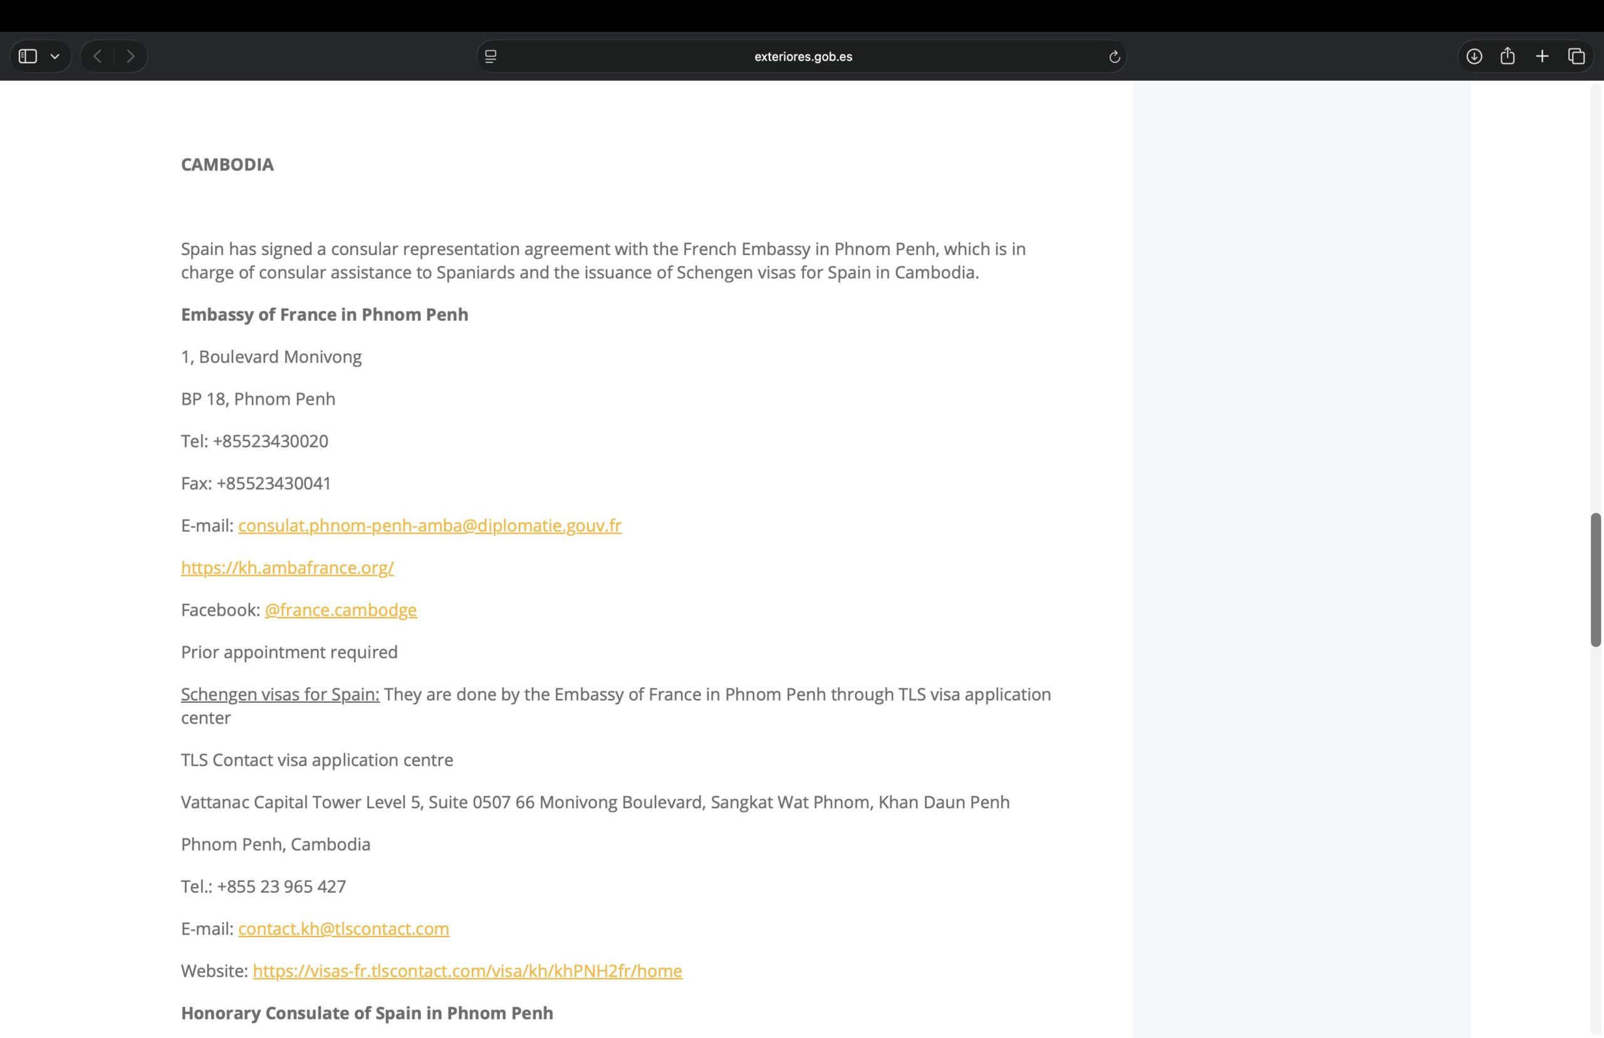Show the downloads list

1474,56
